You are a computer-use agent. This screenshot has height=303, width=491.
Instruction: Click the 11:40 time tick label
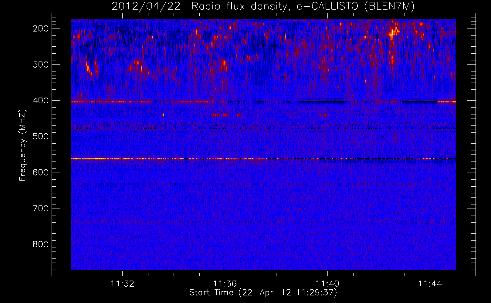click(x=327, y=284)
